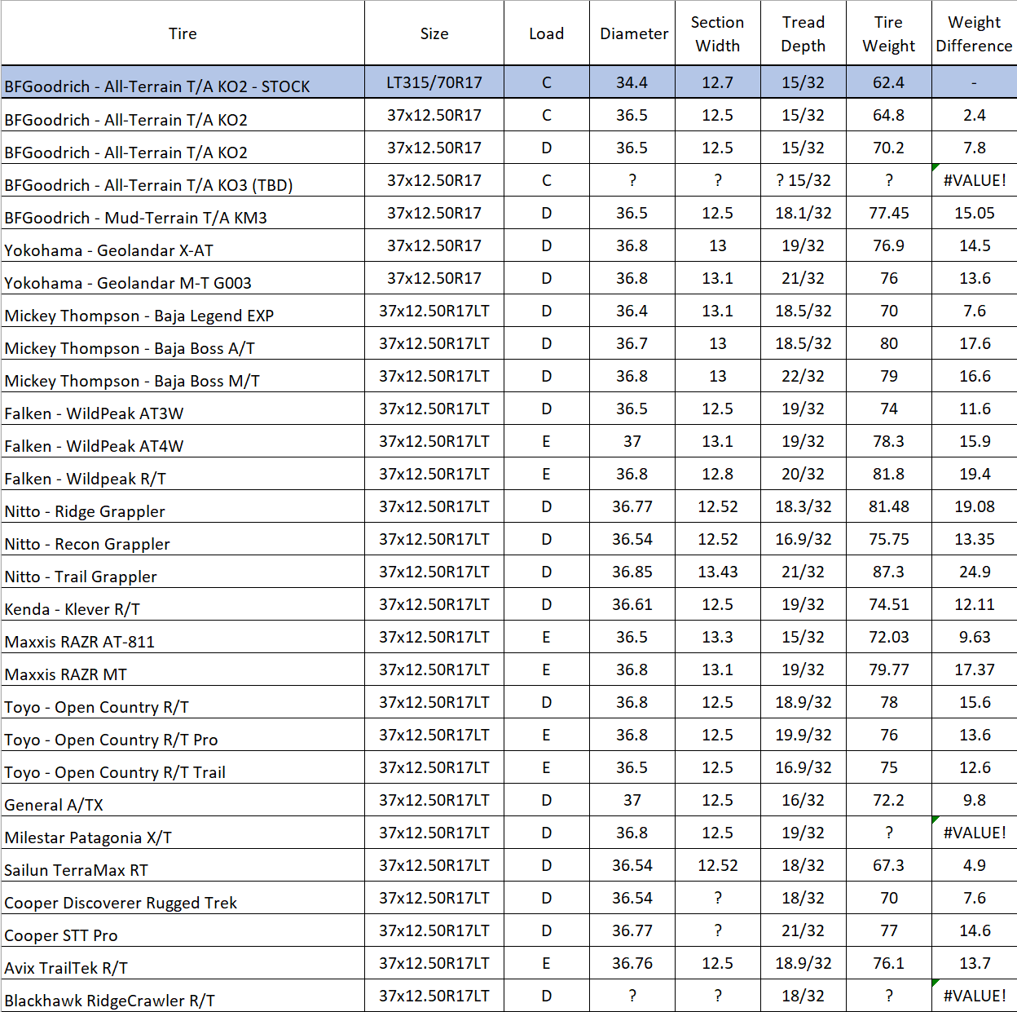Select the 15.05 weight difference cell
Image resolution: width=1017 pixels, height=1012 pixels.
coord(975,213)
